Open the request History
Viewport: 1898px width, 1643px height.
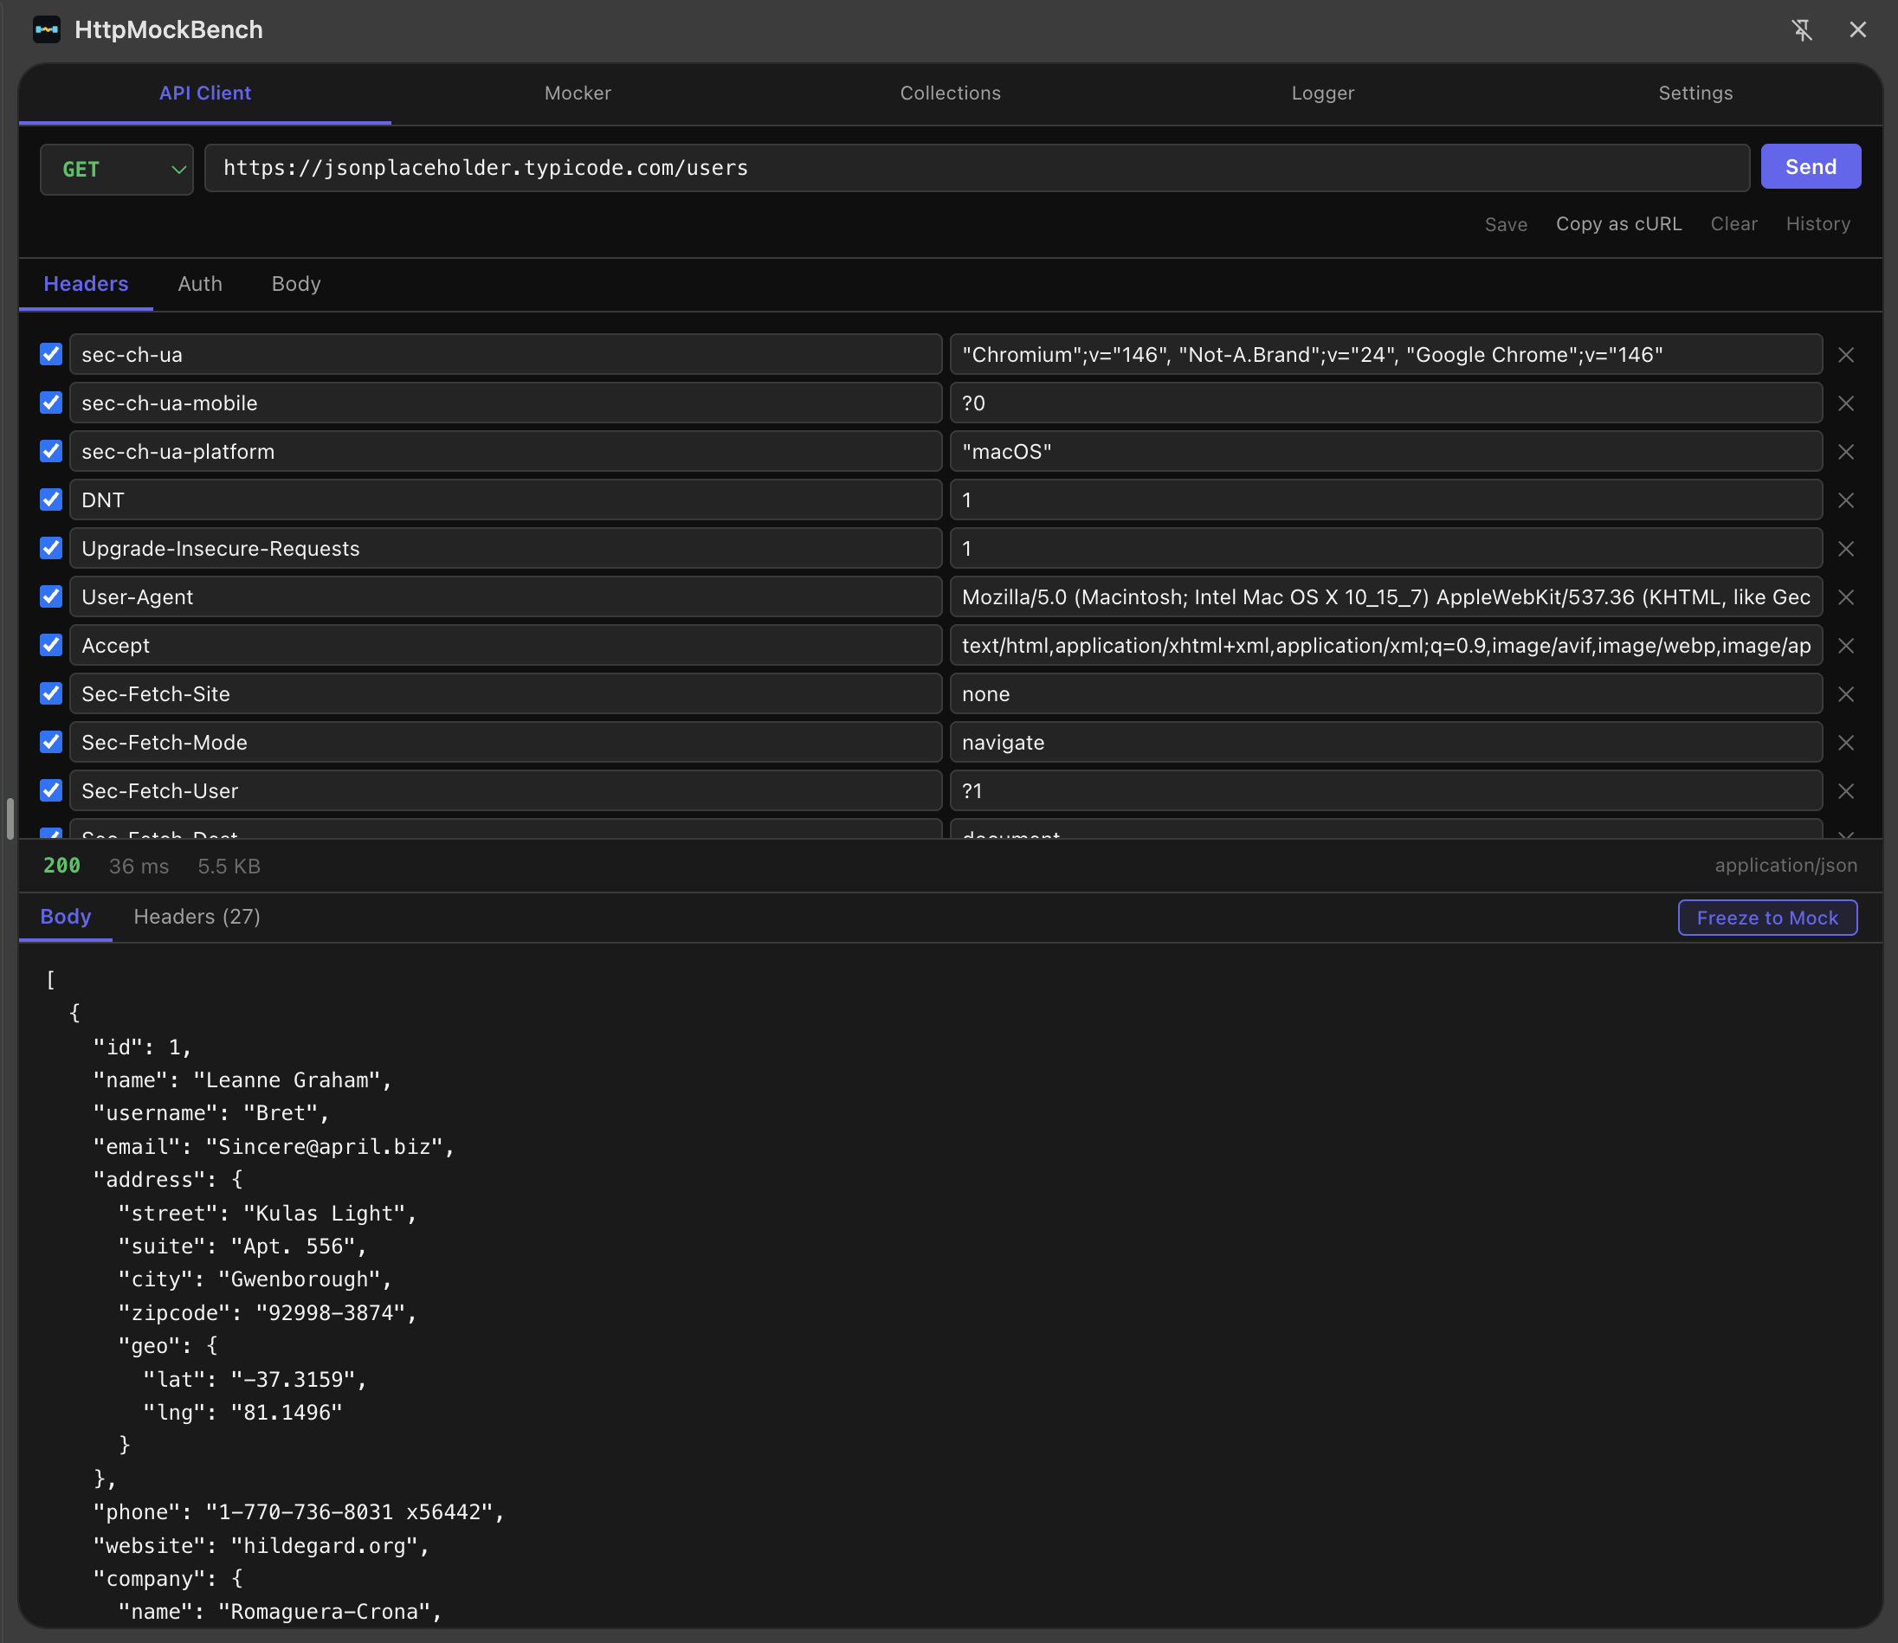point(1818,224)
